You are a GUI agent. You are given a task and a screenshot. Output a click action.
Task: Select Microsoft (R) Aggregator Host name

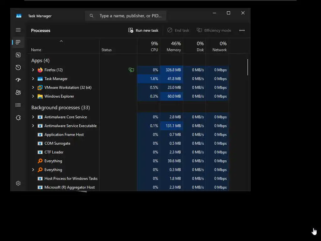coord(70,187)
